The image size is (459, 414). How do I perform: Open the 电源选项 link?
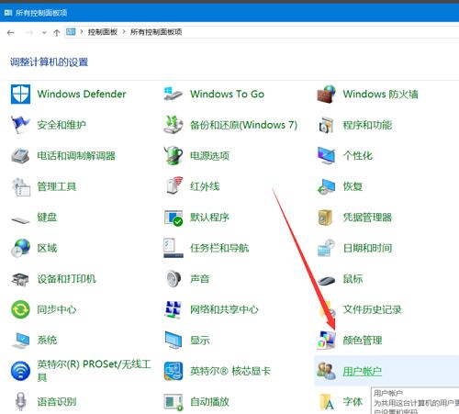(x=209, y=156)
